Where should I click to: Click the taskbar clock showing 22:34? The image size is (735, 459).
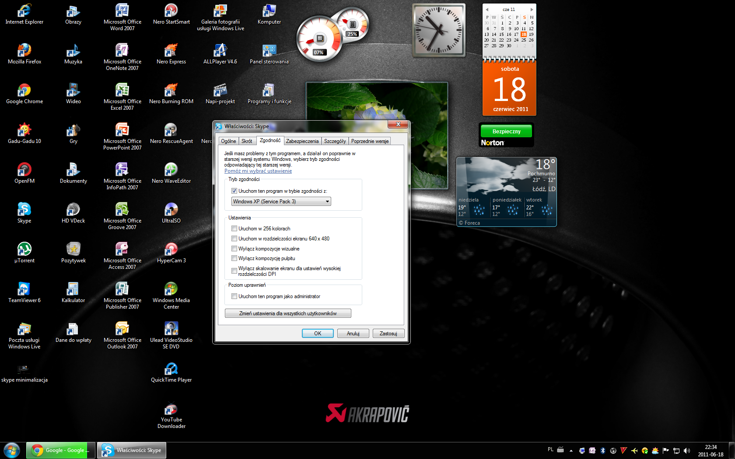710,451
